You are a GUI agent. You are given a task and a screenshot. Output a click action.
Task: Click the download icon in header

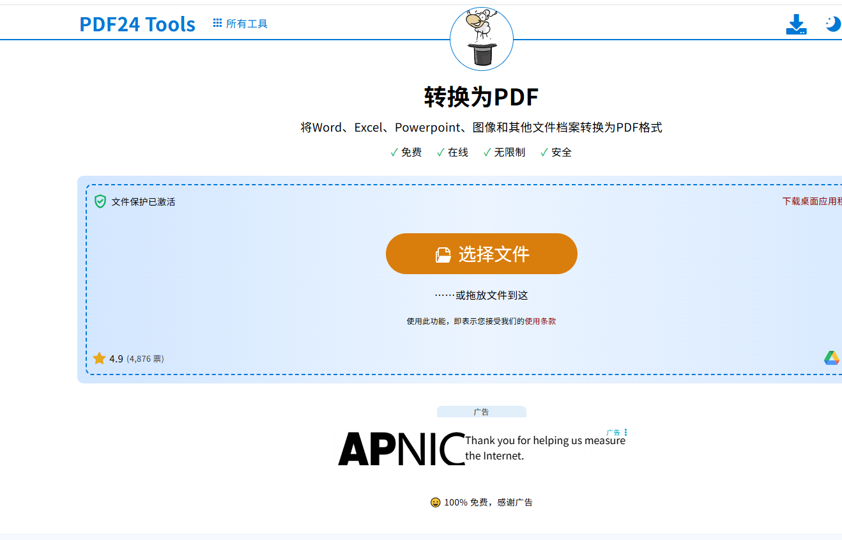pos(795,24)
